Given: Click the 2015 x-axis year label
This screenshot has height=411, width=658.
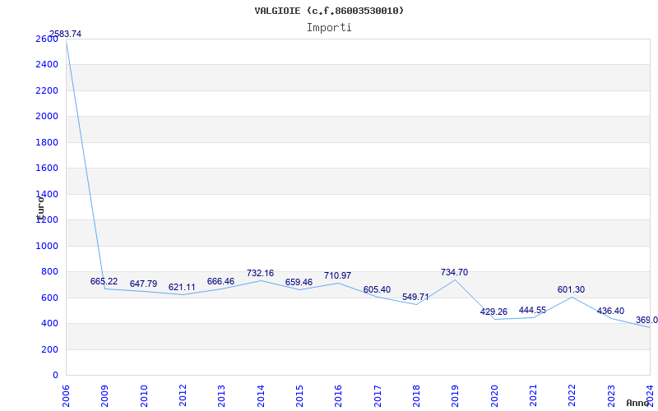Looking at the screenshot, I should tap(299, 395).
